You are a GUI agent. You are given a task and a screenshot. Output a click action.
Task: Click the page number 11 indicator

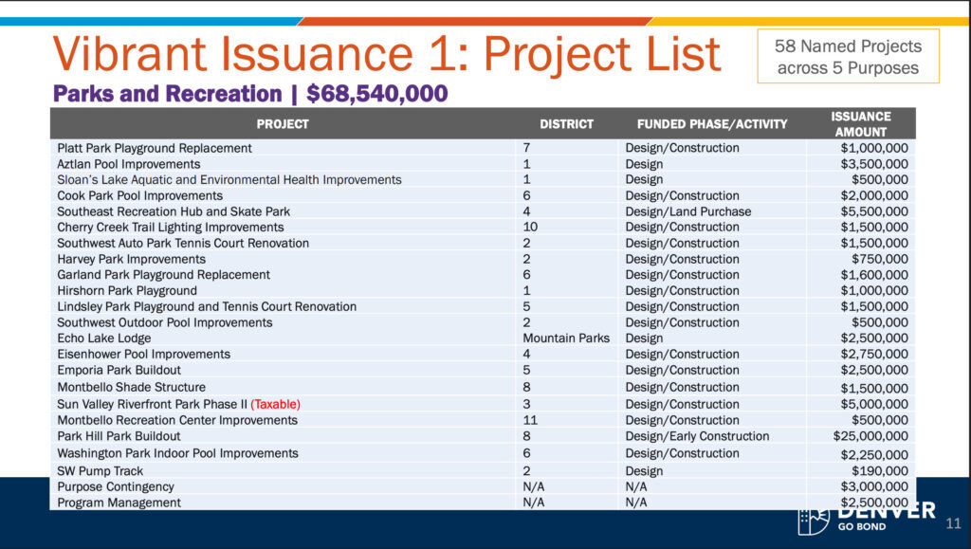[x=953, y=521]
